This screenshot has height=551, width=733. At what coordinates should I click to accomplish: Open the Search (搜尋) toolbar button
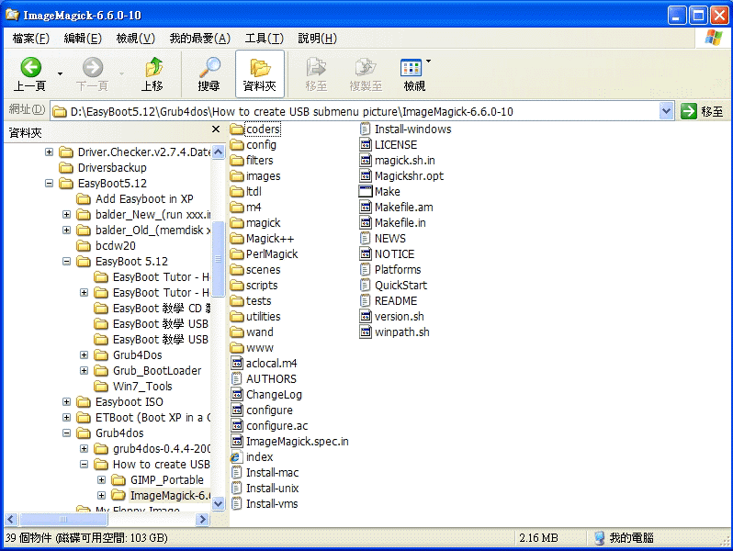click(x=209, y=73)
